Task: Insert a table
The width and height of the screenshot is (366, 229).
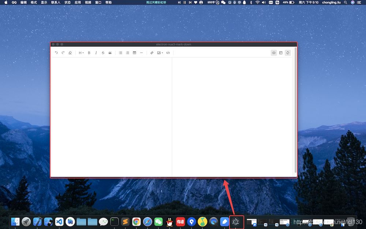Action: [x=134, y=53]
